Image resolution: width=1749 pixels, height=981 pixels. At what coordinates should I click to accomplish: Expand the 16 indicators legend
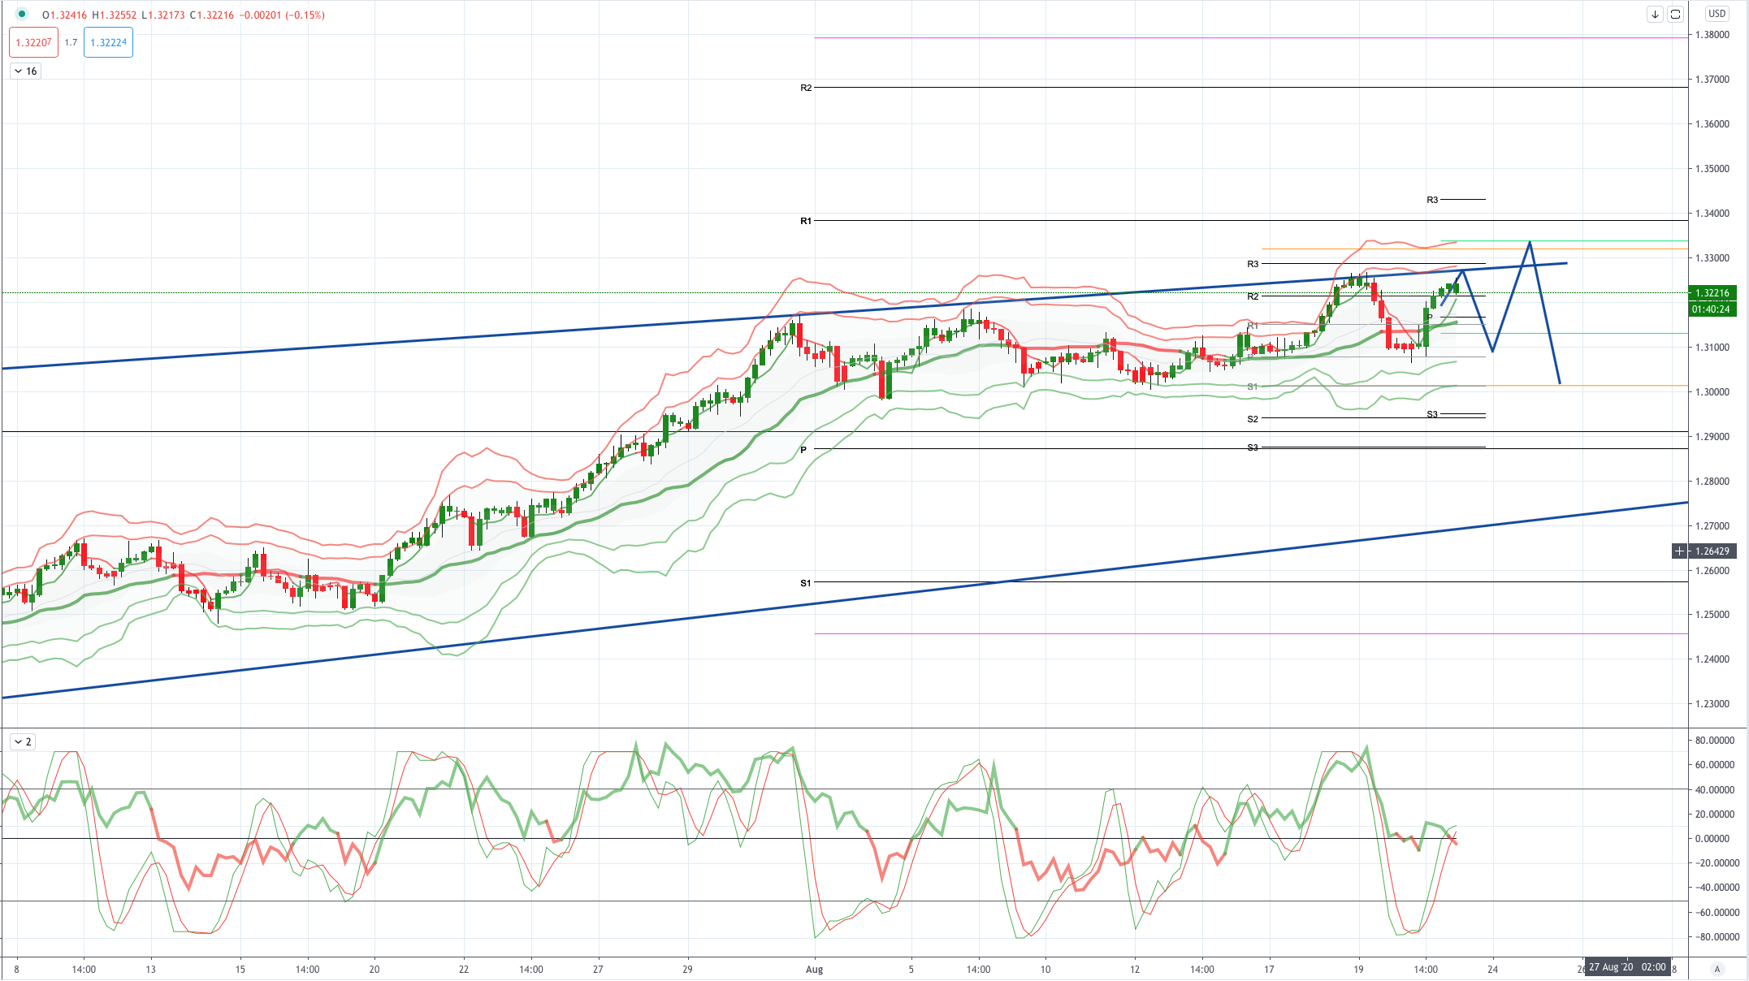coord(26,71)
